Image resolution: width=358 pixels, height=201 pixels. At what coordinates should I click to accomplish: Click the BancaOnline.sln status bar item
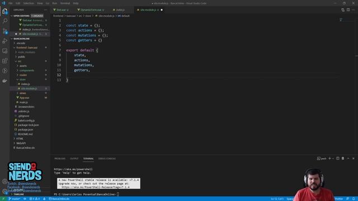(x=59, y=199)
